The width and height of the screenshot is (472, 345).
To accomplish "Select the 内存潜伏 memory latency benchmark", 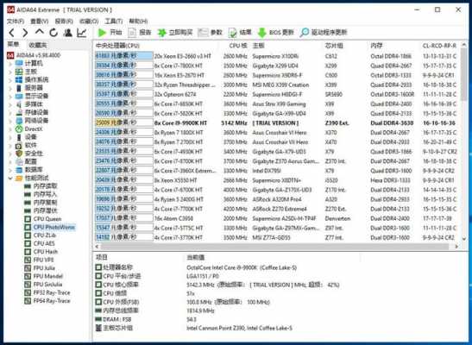I will pos(41,210).
